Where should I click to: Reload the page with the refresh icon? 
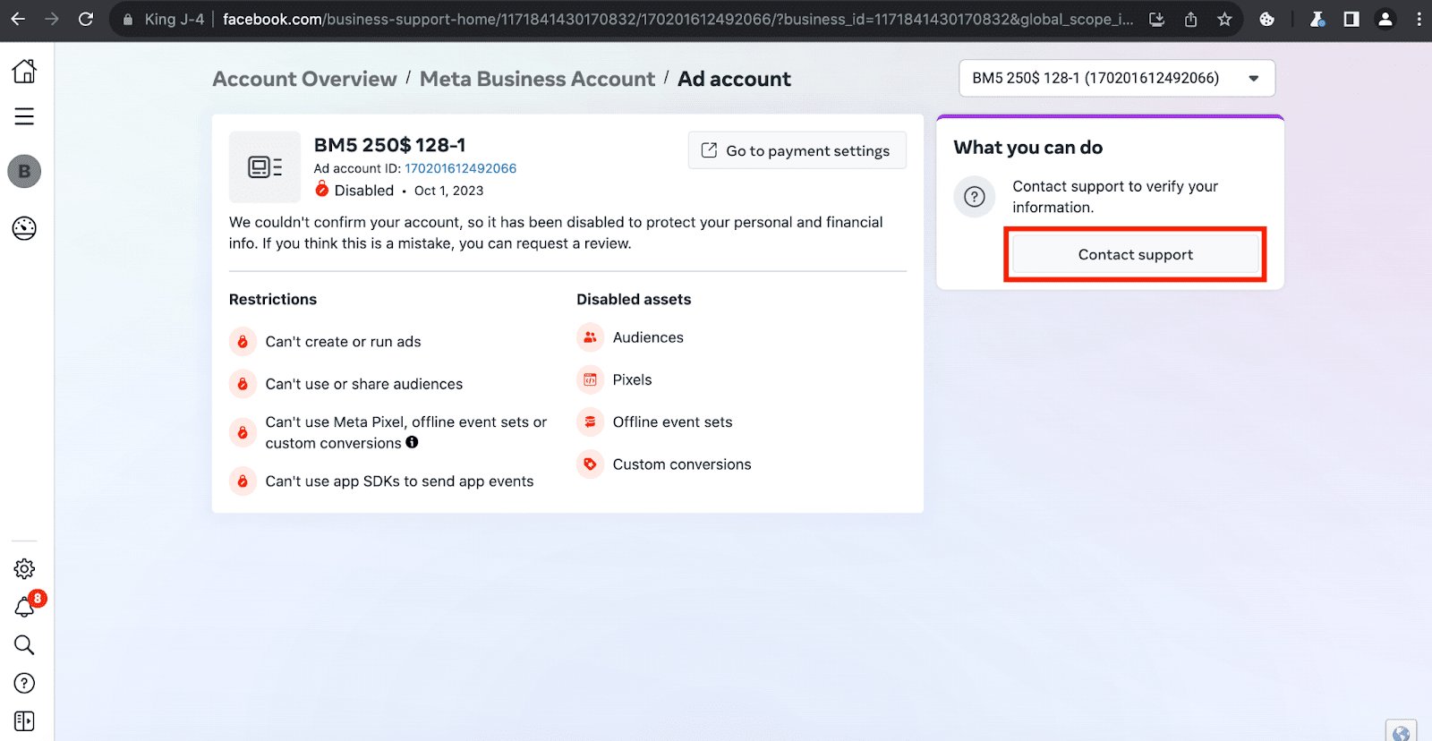point(86,19)
